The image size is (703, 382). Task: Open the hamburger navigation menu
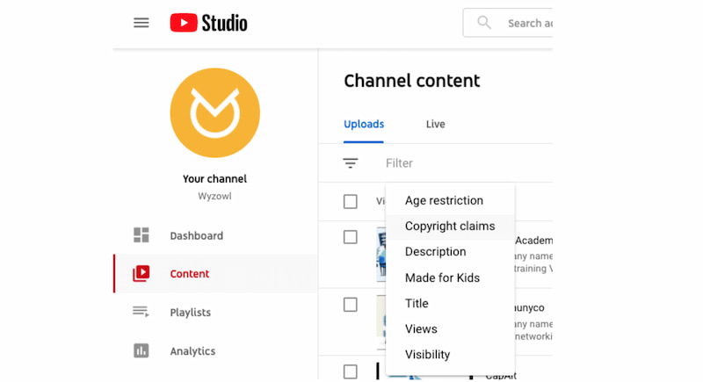coord(141,23)
